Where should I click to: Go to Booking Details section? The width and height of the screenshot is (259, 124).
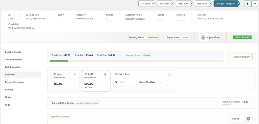pyautogui.click(x=13, y=52)
